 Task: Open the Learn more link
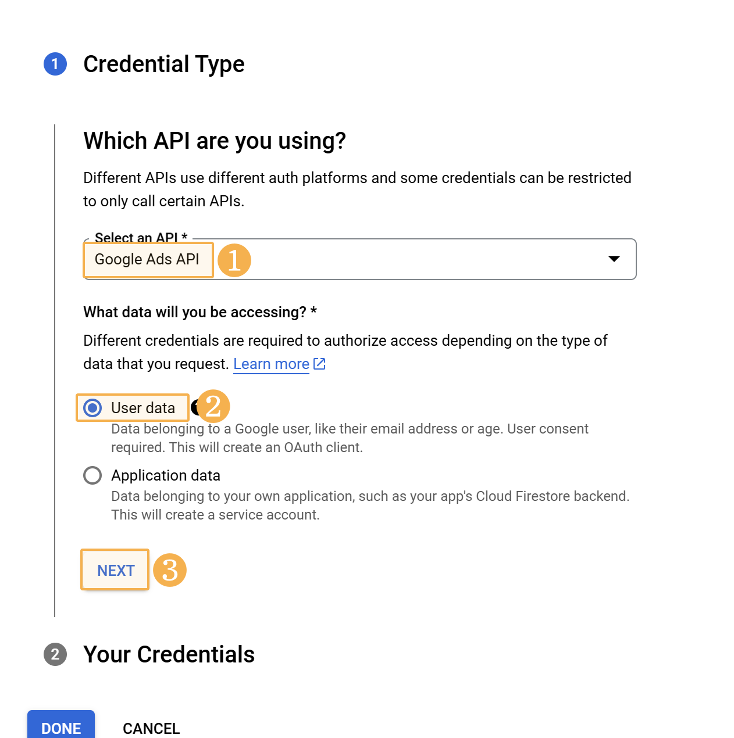click(x=271, y=364)
